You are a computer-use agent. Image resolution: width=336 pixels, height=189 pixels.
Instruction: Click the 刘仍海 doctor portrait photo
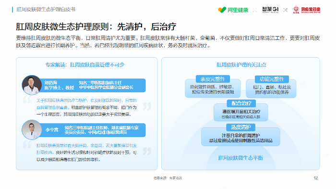point(32,85)
